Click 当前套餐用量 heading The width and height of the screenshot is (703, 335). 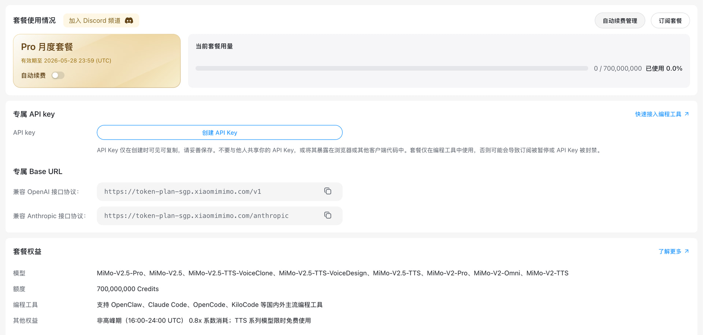point(214,46)
